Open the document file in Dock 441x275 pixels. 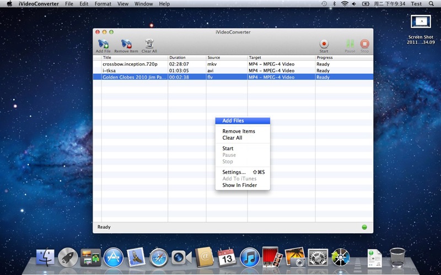[375, 258]
